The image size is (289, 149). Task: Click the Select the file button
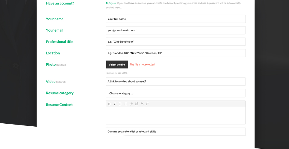[117, 65]
